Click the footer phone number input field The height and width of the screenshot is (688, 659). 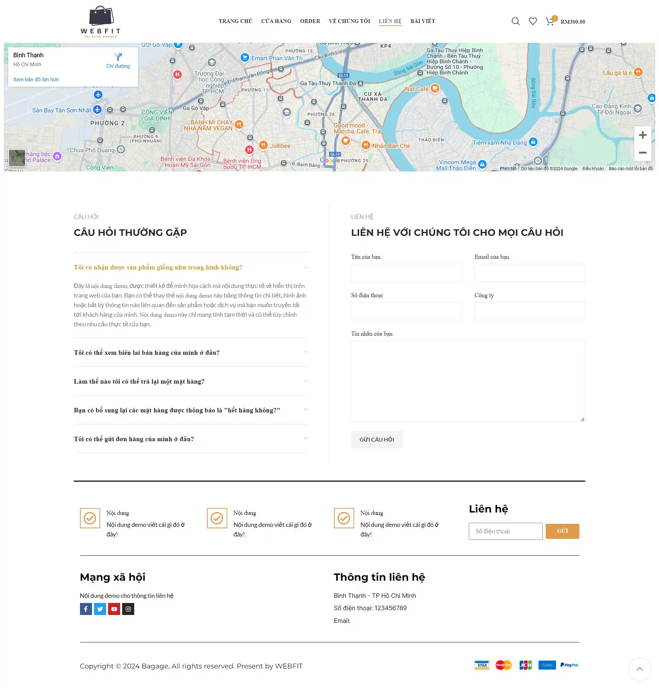505,531
